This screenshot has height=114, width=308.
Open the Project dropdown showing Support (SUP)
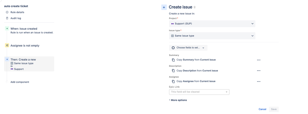pos(212,23)
